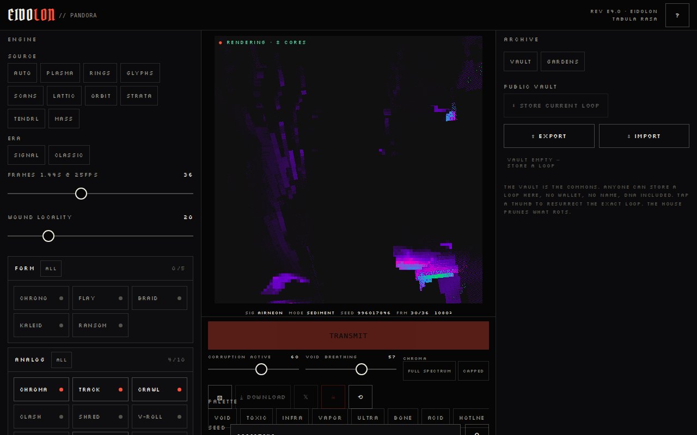Click the AIRNEON signature text
The image size is (697, 435).
point(270,313)
